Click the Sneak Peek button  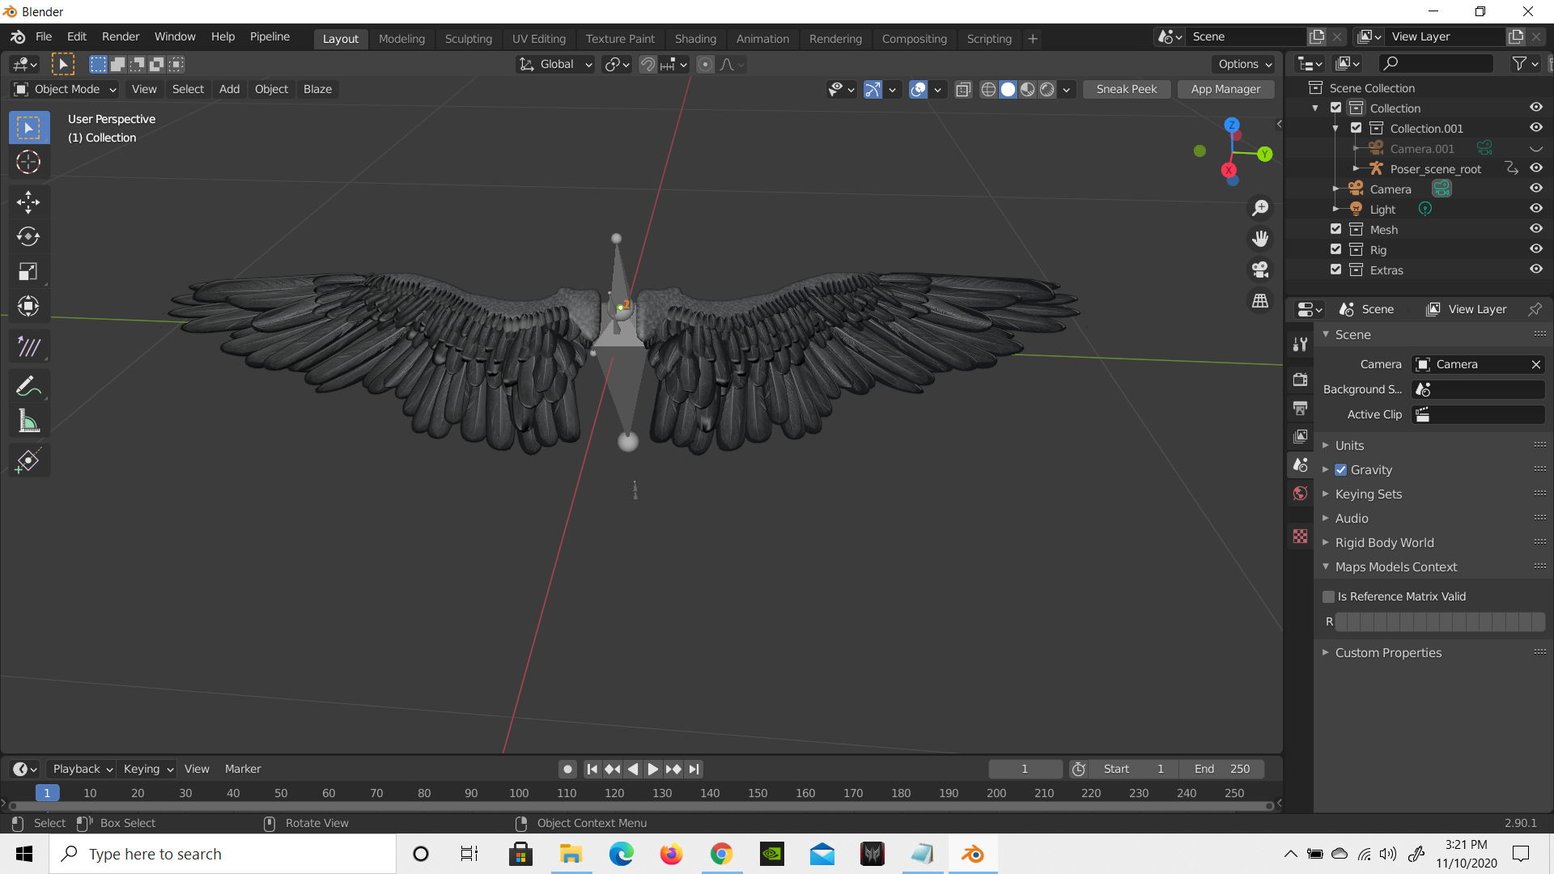(1126, 89)
